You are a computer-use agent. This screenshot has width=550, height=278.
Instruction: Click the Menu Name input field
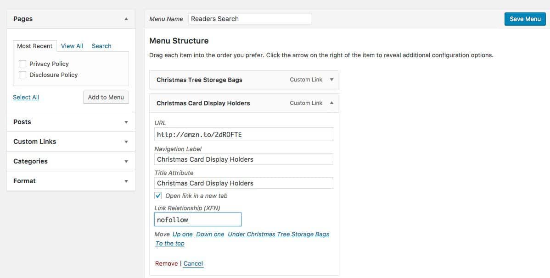coord(250,19)
